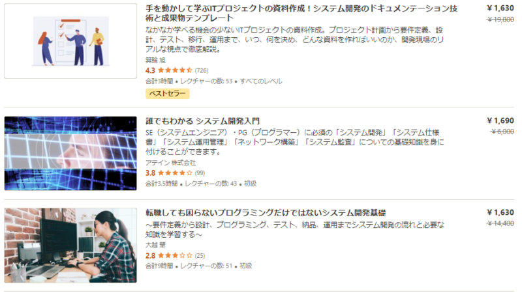The width and height of the screenshot is (522, 295).
Task: Click the 合計9時間 lecture info line
Action: click(x=199, y=266)
